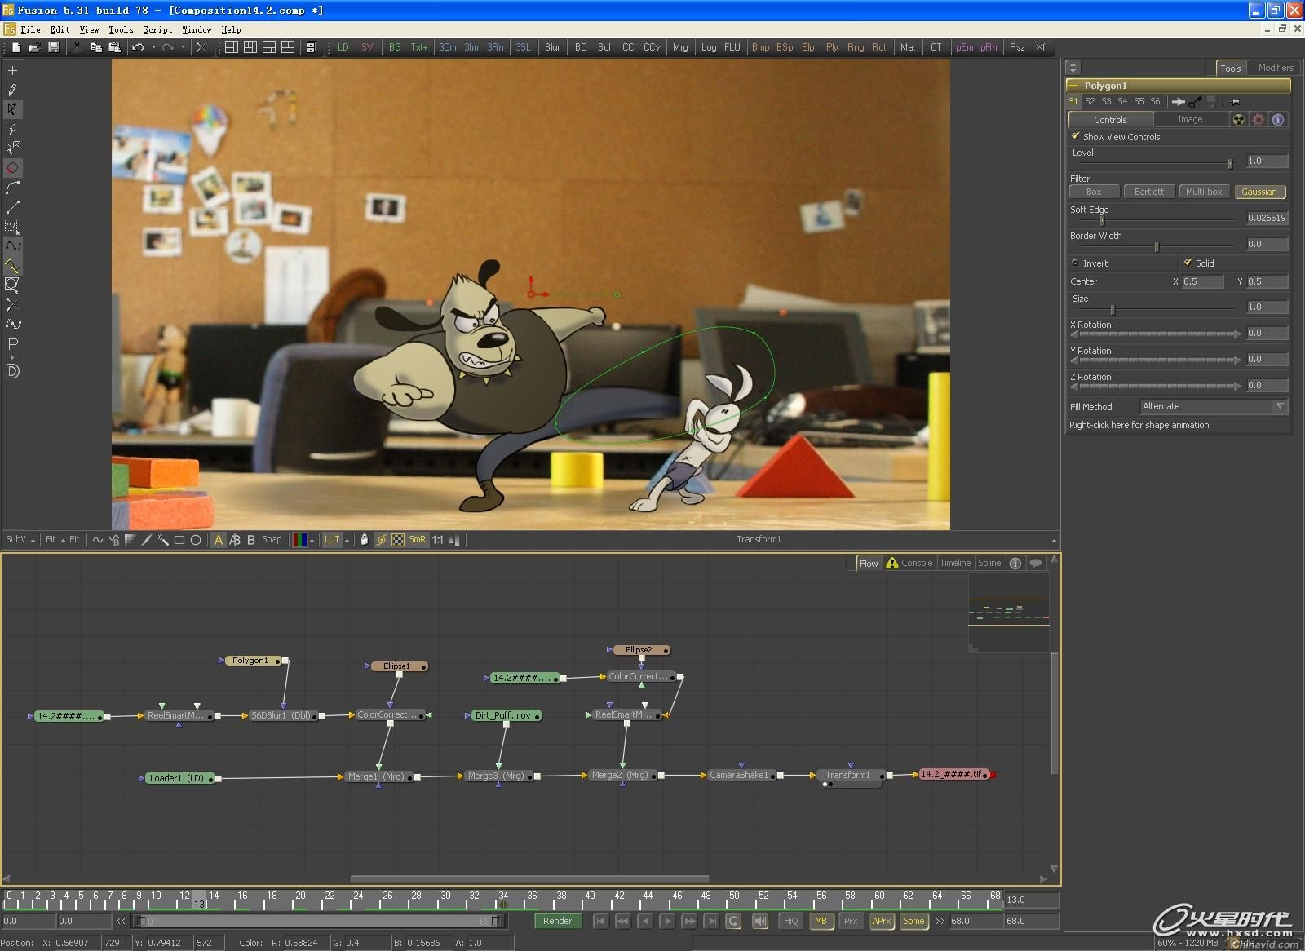Open the File menu
The image size is (1305, 951).
(x=31, y=29)
